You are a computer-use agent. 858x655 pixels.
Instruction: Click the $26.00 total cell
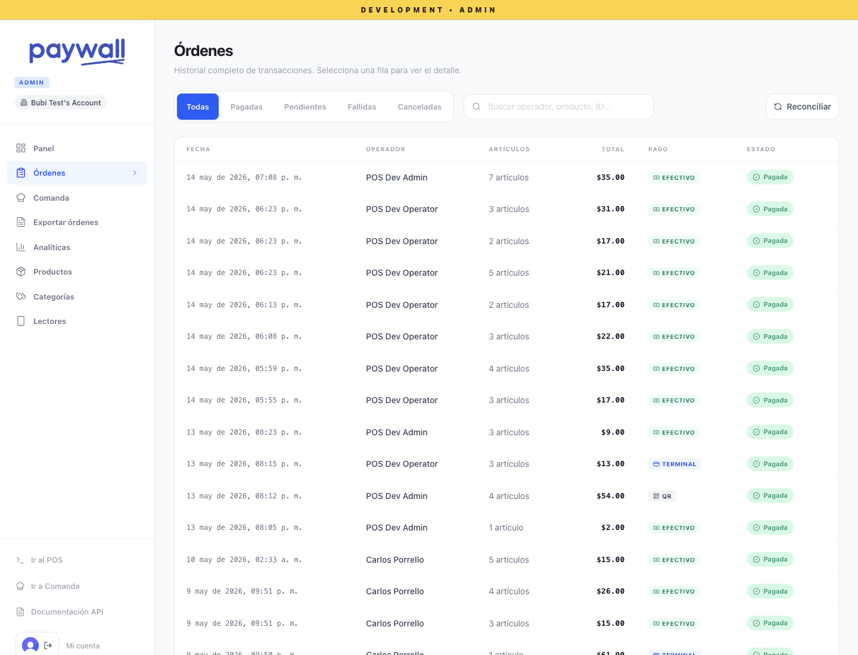(x=611, y=591)
